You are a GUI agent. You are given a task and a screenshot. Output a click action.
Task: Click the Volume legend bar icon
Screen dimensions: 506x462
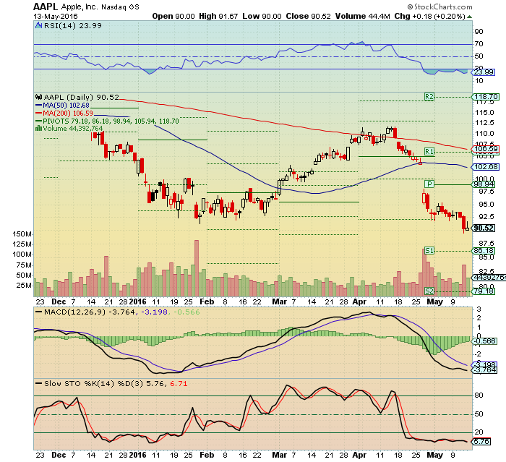pyautogui.click(x=39, y=129)
